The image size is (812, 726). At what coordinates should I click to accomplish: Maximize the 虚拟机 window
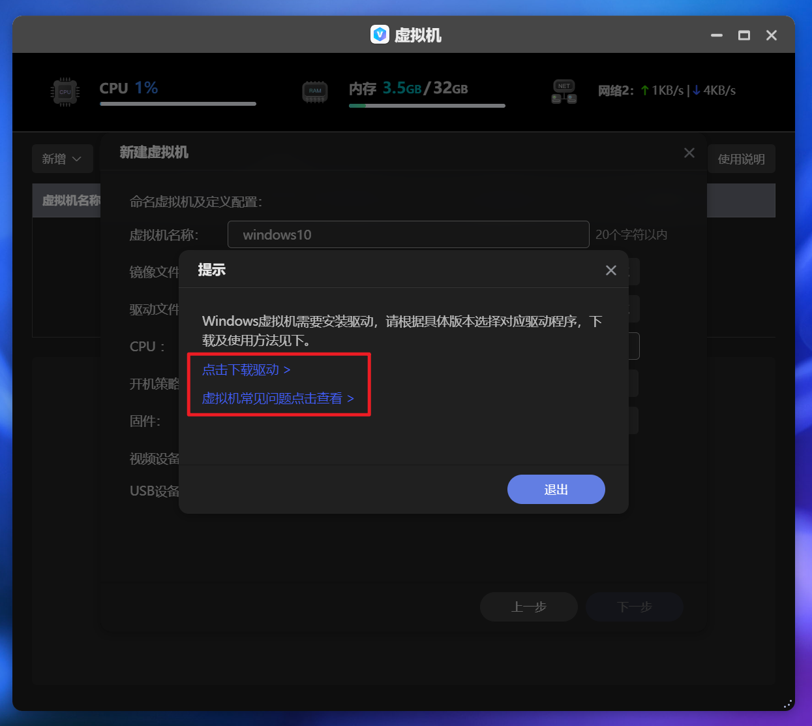(744, 35)
